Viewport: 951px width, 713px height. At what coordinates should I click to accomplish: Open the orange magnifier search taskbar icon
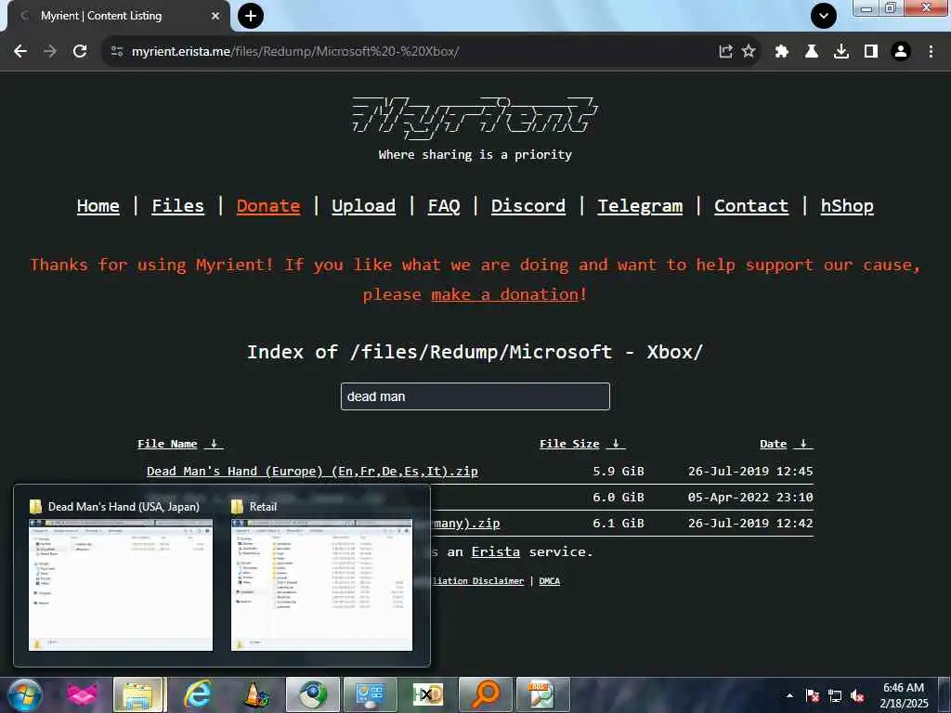(485, 694)
